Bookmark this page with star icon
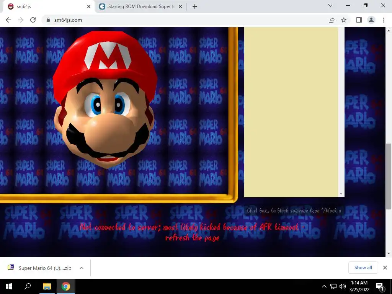This screenshot has width=392, height=294. coord(344,20)
